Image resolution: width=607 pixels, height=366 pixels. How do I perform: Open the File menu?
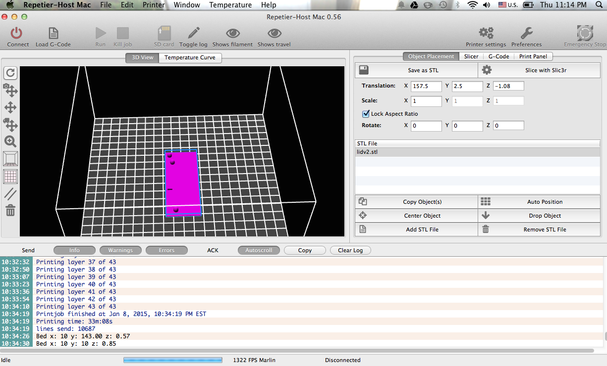106,5
